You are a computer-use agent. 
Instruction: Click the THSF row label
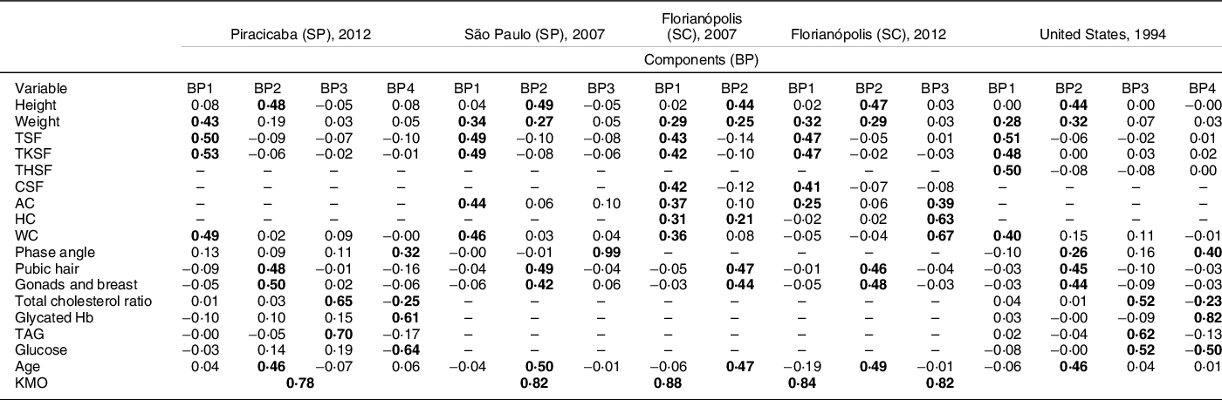click(34, 169)
